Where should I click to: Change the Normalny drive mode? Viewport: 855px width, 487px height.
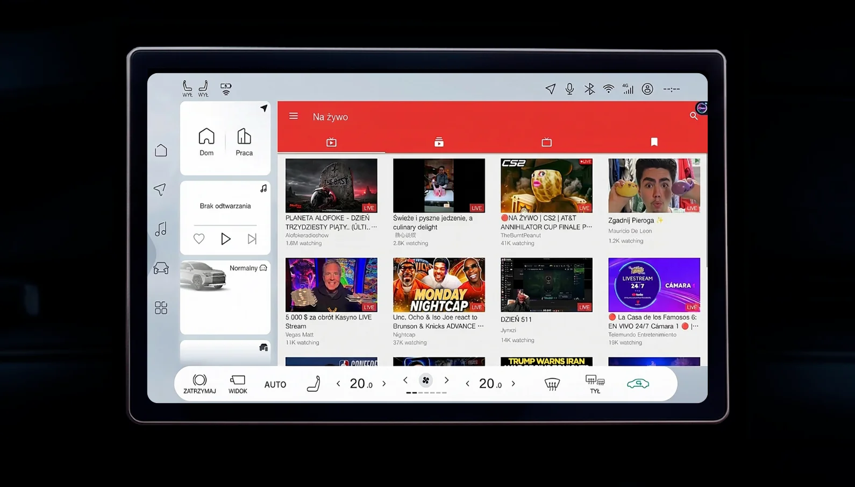pyautogui.click(x=248, y=268)
